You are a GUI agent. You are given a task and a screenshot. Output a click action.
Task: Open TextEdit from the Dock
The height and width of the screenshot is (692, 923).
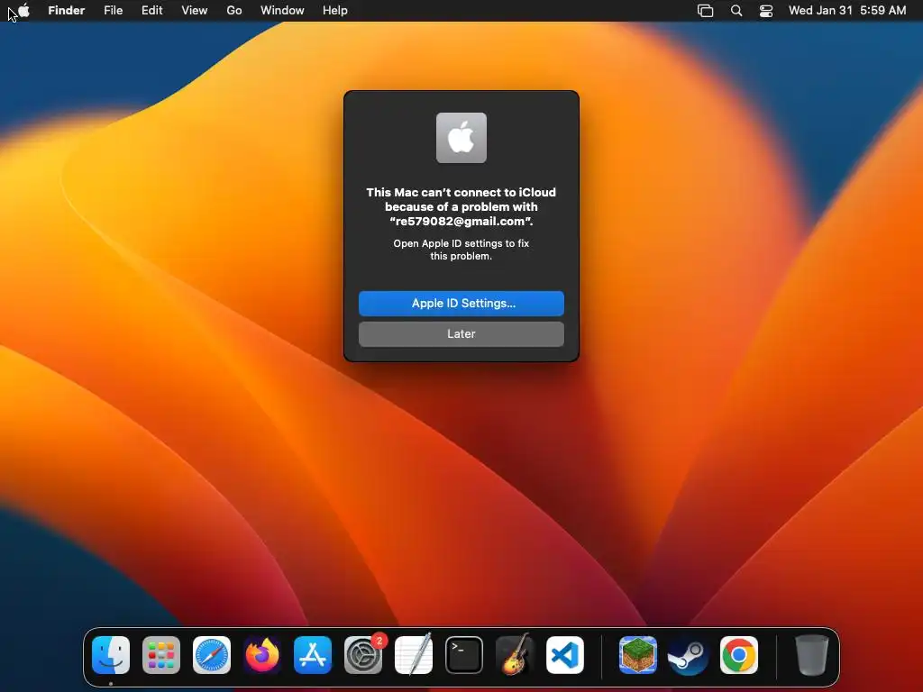(x=414, y=654)
